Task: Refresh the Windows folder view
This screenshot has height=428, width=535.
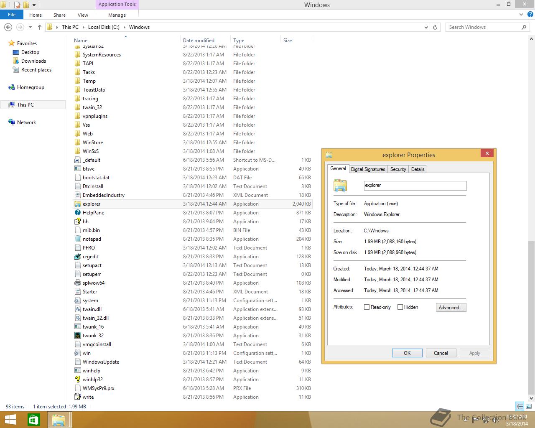Action: tap(435, 27)
